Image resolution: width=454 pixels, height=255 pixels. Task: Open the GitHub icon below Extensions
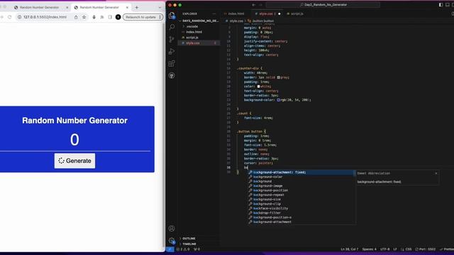tap(172, 76)
